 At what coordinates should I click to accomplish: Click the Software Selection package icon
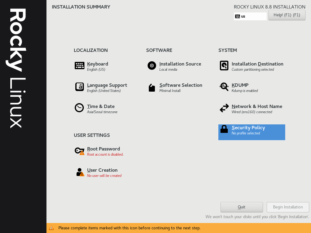(x=152, y=88)
